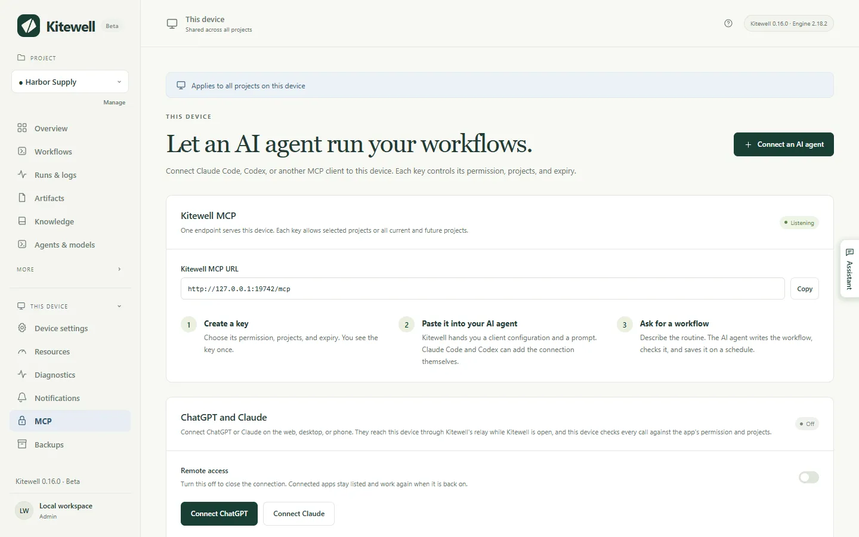859x537 pixels.
Task: Click the Backups archive icon
Action: coord(22,444)
